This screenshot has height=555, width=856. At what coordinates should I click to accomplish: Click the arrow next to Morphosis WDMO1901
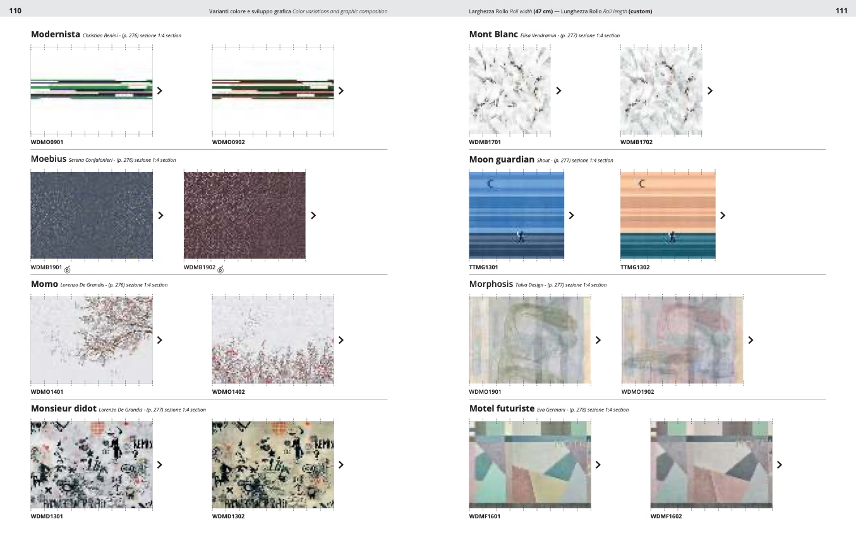[598, 340]
